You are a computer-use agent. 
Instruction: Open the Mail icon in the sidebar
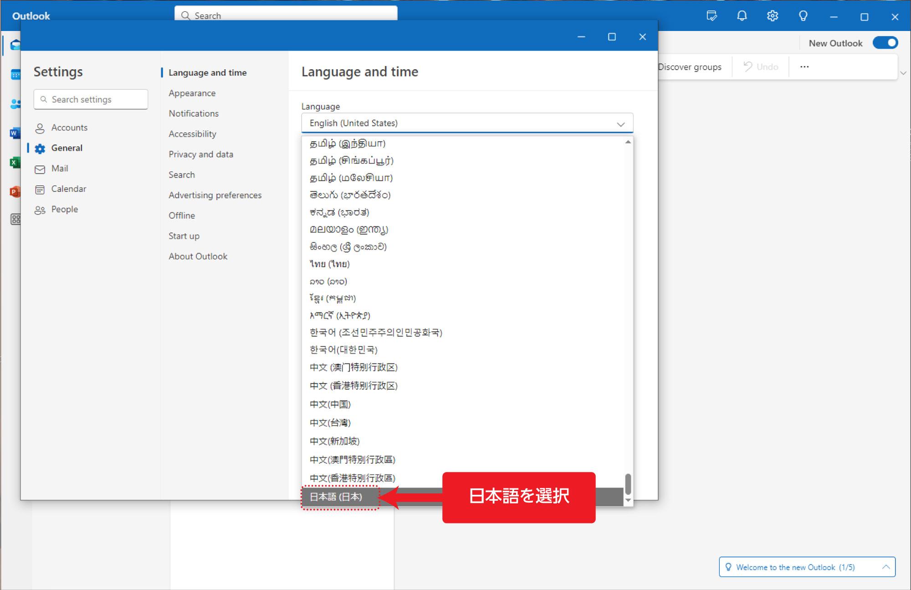pyautogui.click(x=16, y=45)
